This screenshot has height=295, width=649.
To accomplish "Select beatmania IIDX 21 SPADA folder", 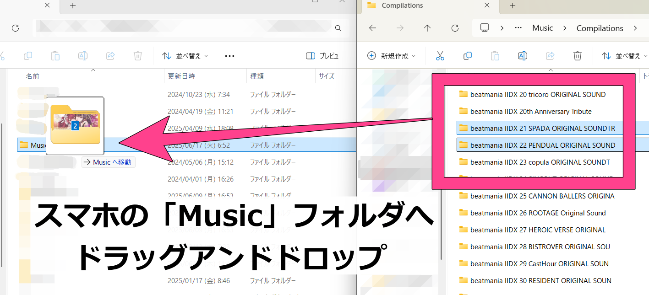I will tap(537, 128).
